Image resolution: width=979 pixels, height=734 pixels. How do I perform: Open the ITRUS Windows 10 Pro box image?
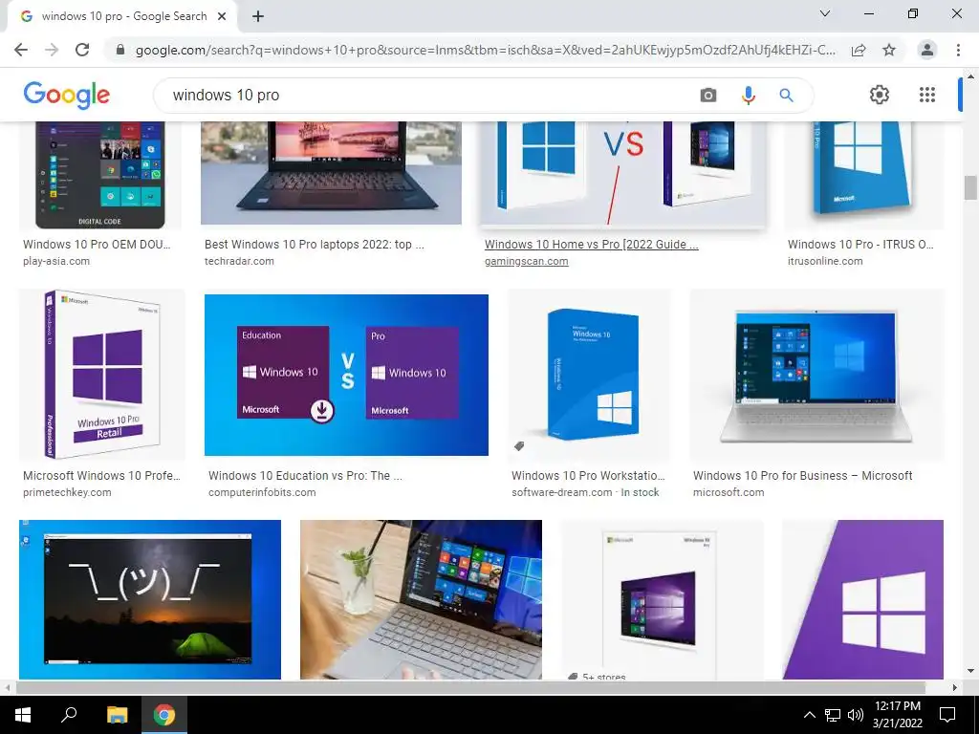pyautogui.click(x=864, y=176)
